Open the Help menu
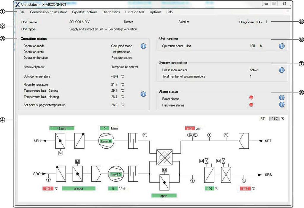304x208 pixels. (x=169, y=12)
